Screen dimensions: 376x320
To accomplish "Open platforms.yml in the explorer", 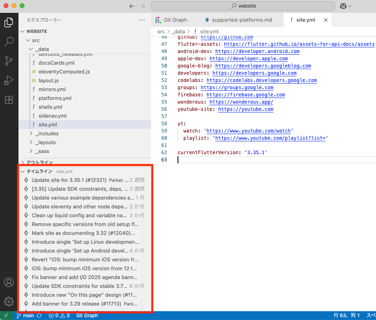I will [x=85, y=98].
